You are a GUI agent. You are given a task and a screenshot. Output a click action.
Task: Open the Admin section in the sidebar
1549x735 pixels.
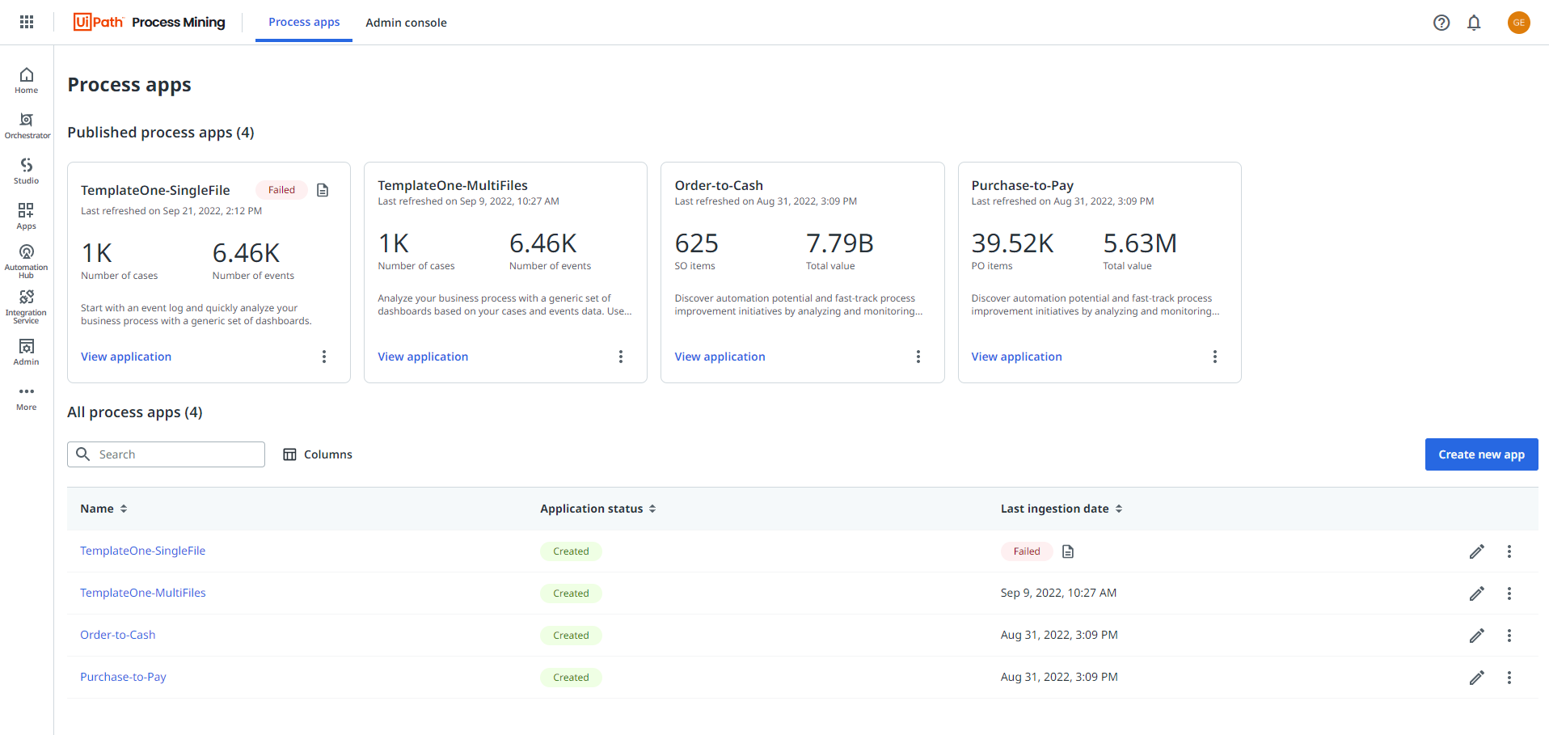26,349
